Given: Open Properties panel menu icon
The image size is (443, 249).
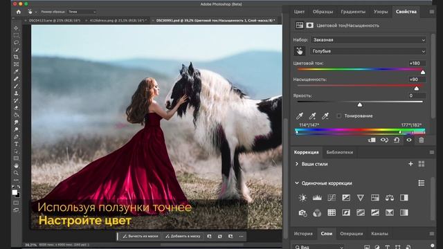Looking at the screenshot, I should click(432, 12).
